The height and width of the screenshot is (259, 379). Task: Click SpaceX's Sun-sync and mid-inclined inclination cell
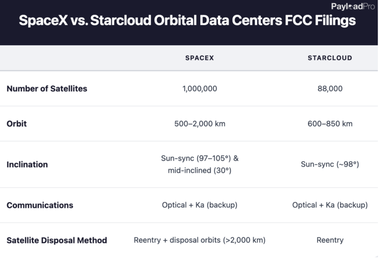(x=199, y=164)
